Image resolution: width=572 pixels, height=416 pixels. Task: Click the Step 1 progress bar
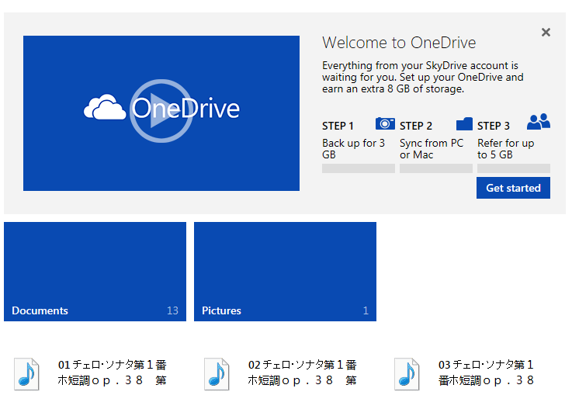359,168
